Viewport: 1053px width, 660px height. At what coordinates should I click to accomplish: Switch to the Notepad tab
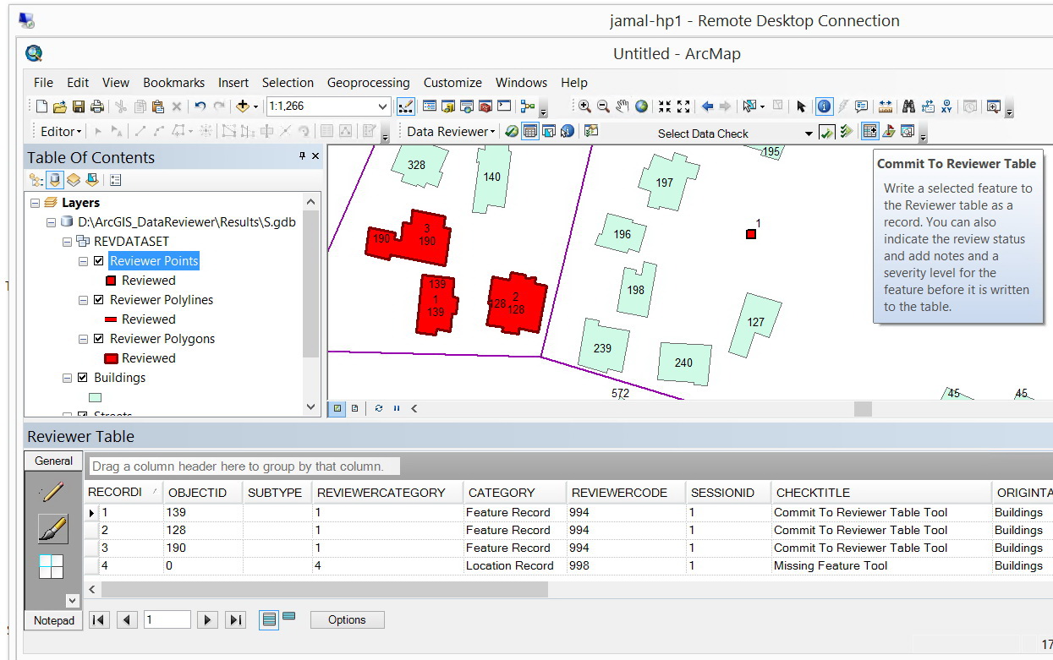(53, 620)
